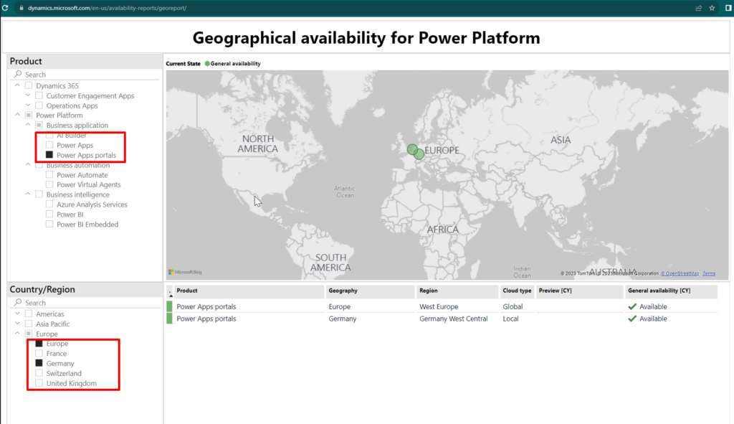734x424 pixels.
Task: Uncheck the Power Apps portals checkbox
Action: 49,155
